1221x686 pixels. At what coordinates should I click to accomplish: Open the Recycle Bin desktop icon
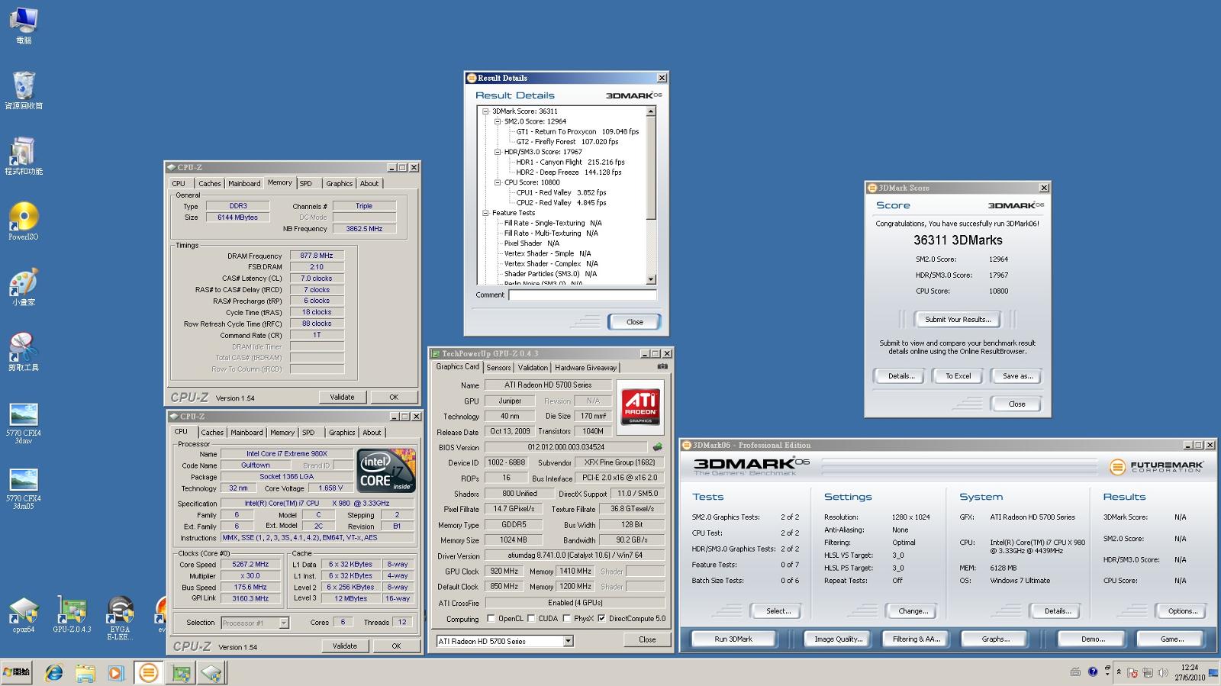pos(24,90)
